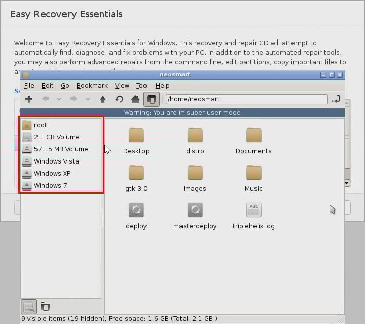
Task: Open the Help menu
Action: click(x=163, y=86)
